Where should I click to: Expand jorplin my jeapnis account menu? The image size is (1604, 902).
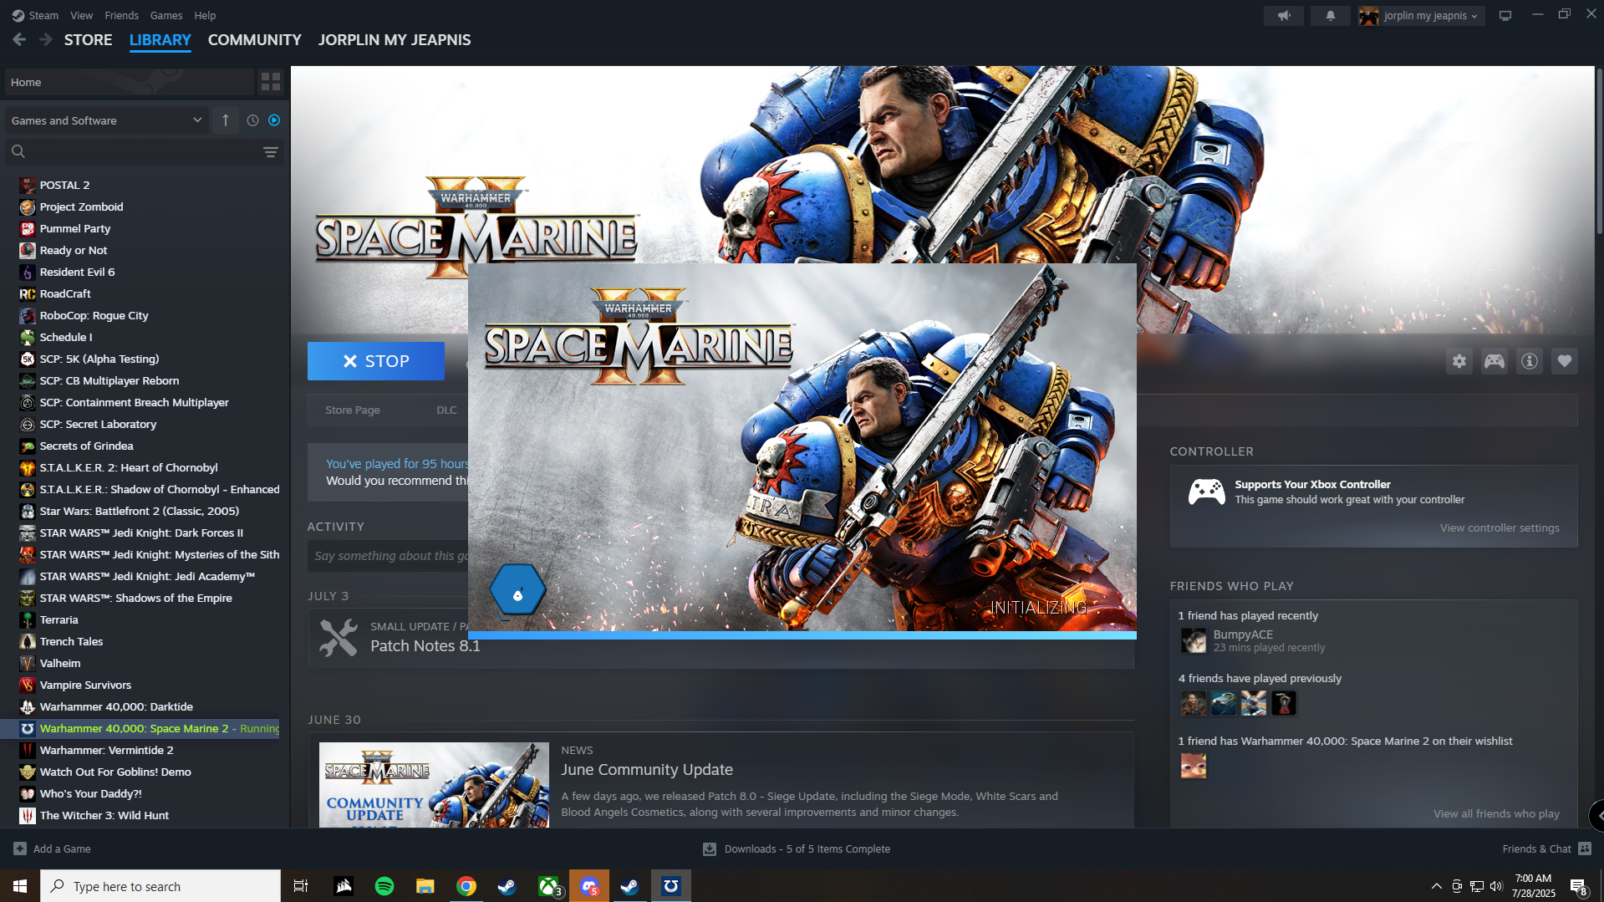coord(1421,15)
